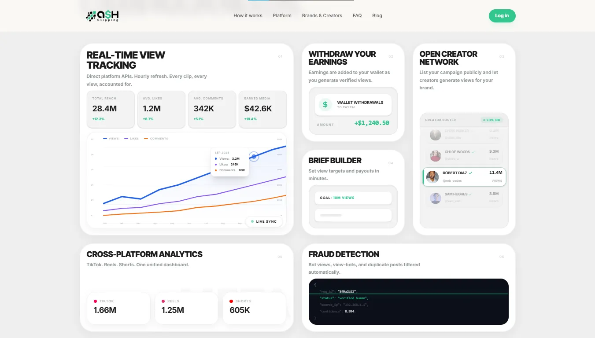Go to Brands & Creators page

[x=322, y=15]
